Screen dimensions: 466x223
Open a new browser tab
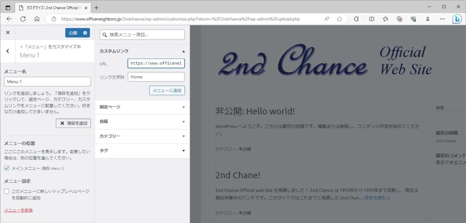pos(96,8)
